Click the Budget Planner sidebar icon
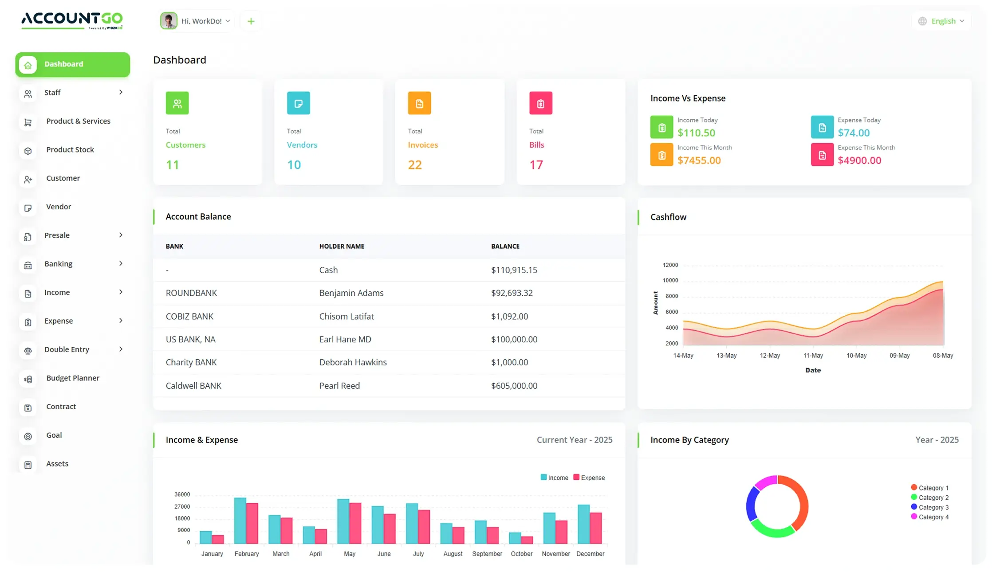992x572 pixels. click(x=28, y=379)
